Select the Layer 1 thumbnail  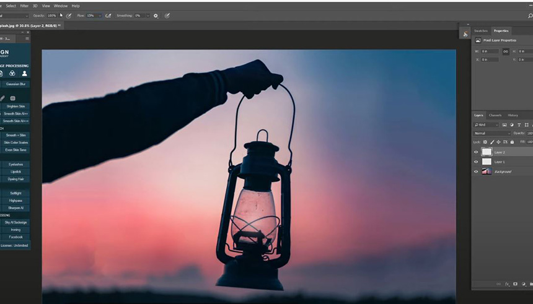pos(487,162)
